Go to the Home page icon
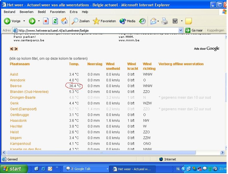The image size is (228, 174). [x=64, y=21]
